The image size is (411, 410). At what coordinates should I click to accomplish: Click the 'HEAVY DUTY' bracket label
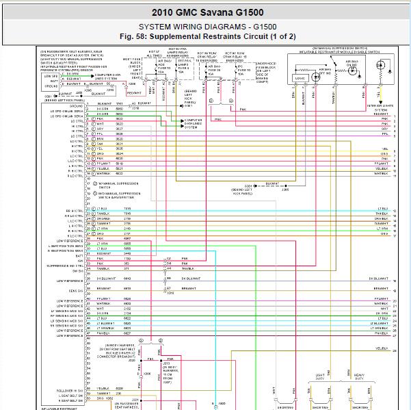(359, 376)
